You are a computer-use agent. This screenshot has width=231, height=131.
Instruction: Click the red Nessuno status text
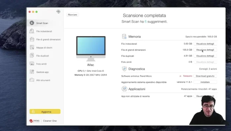tap(187, 76)
